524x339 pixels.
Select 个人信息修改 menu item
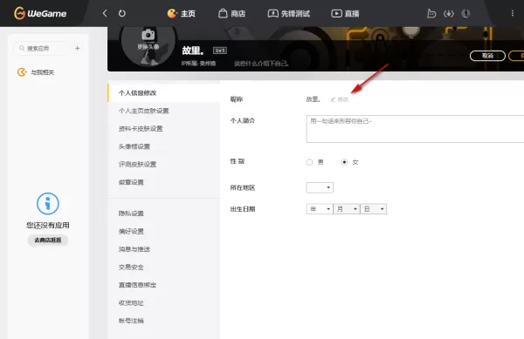click(164, 92)
